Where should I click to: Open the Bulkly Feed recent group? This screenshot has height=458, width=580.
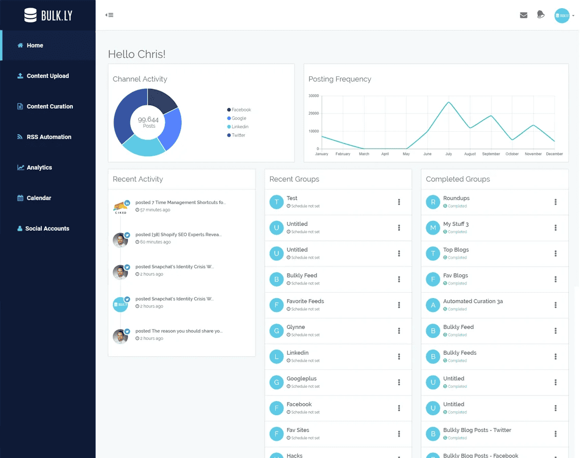pyautogui.click(x=302, y=275)
